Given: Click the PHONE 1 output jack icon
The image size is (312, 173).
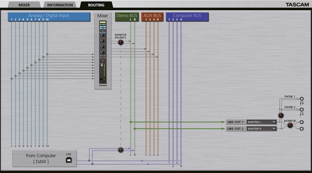Looking at the screenshot, I should (301, 99).
